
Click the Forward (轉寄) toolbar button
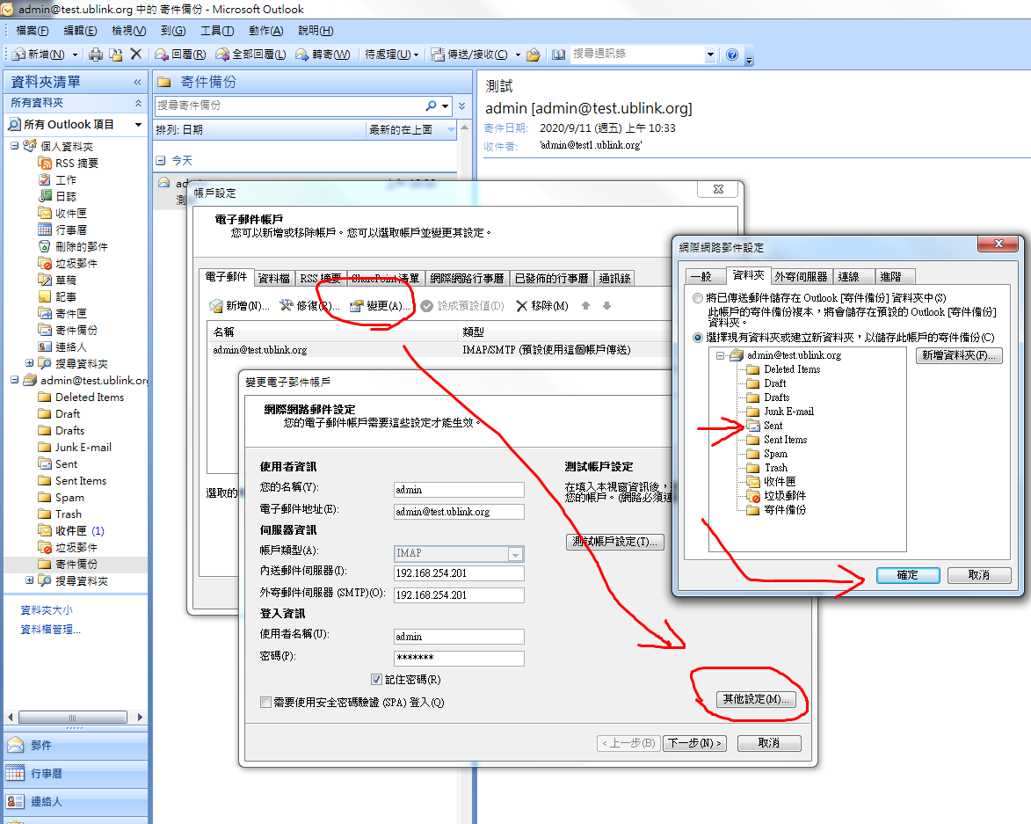[323, 55]
